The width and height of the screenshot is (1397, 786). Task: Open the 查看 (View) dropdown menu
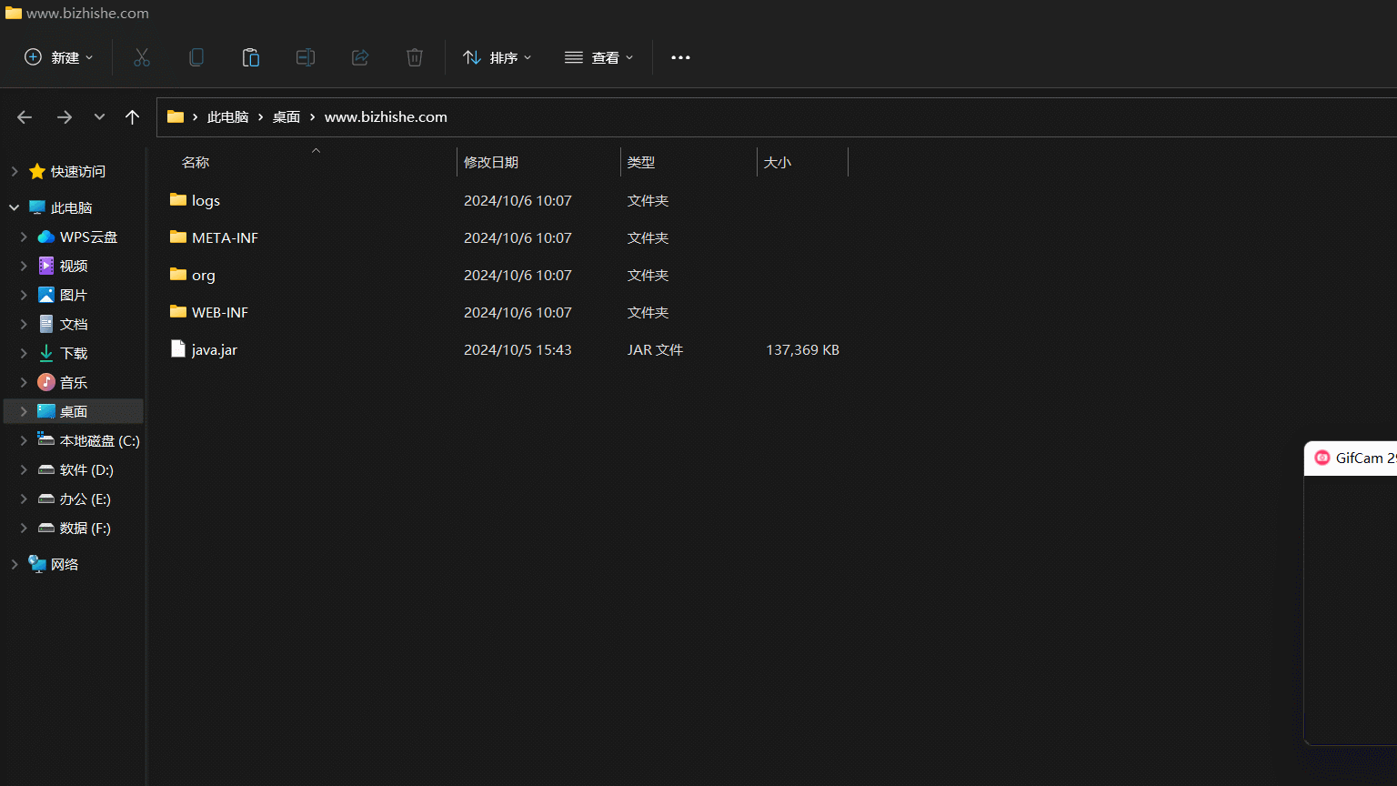click(598, 57)
